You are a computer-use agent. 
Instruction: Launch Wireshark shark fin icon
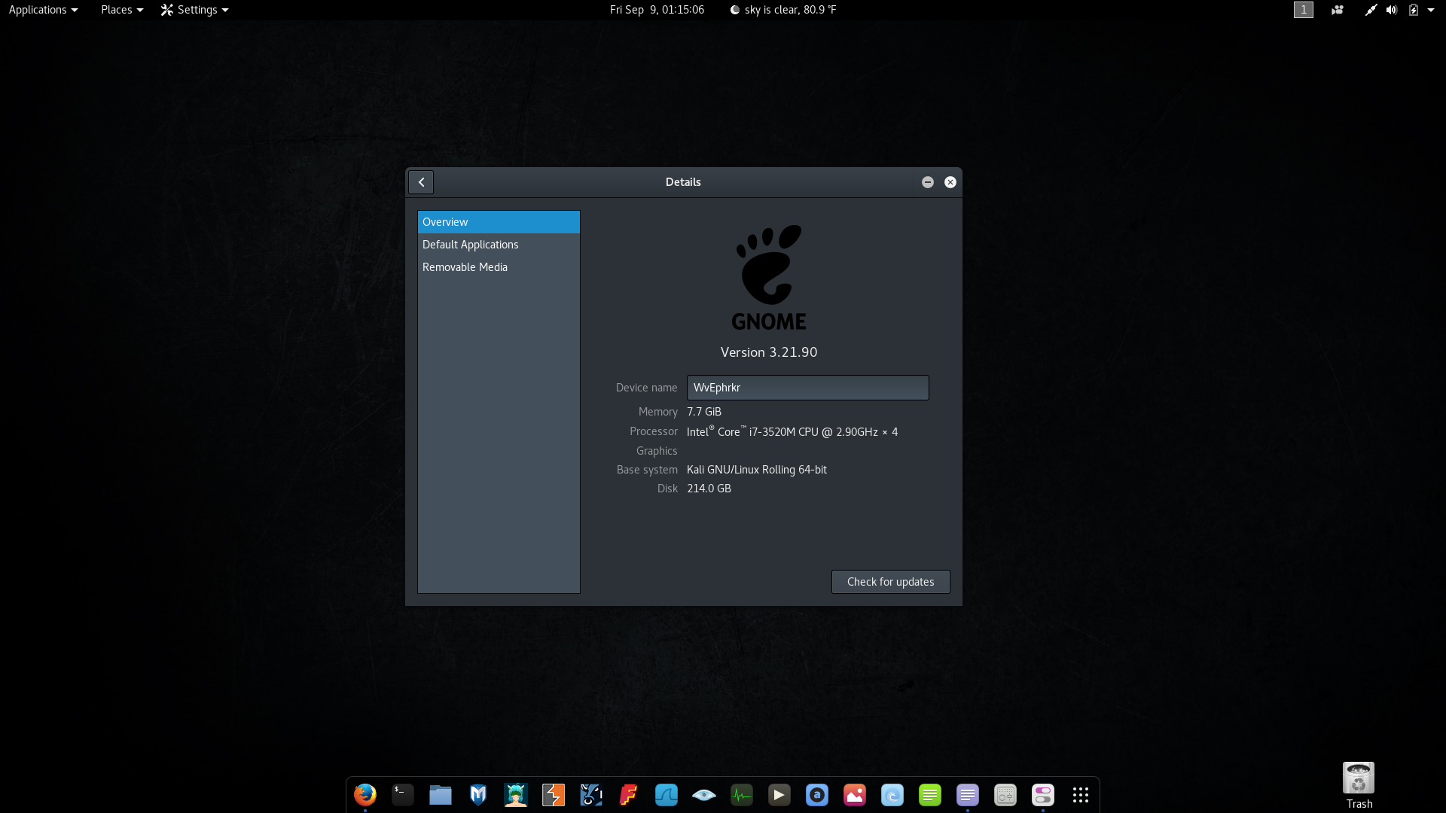click(667, 795)
